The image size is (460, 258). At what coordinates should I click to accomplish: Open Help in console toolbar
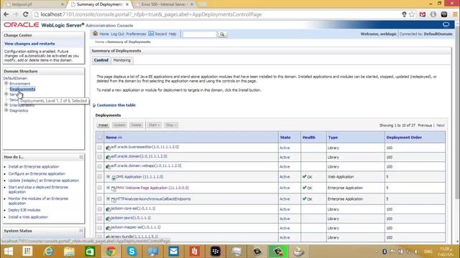(x=172, y=34)
